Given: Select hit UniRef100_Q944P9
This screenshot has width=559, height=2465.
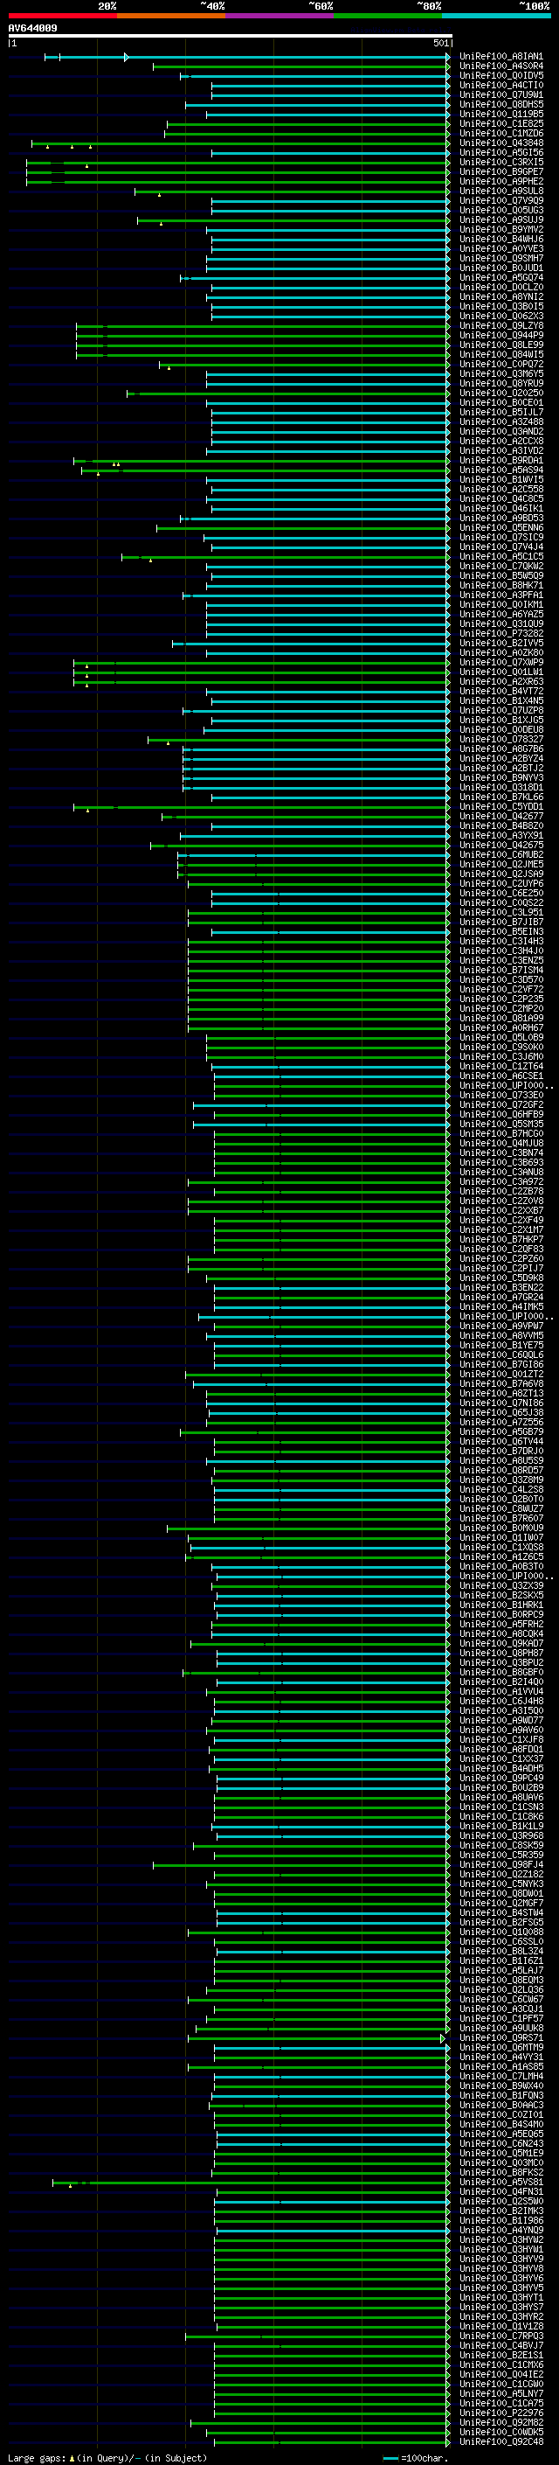Looking at the screenshot, I should point(501,335).
